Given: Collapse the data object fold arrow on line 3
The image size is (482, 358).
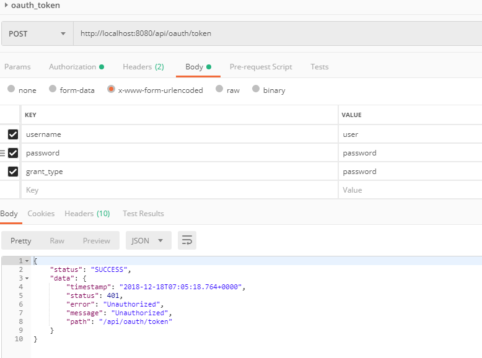Looking at the screenshot, I should click(27, 279).
